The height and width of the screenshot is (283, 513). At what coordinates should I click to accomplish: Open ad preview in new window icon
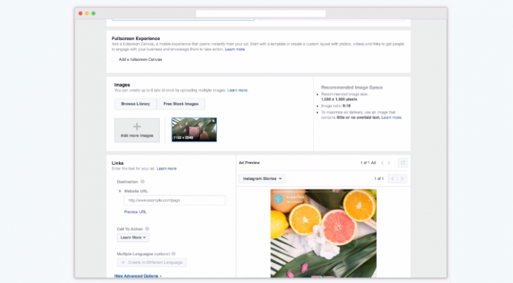(403, 163)
